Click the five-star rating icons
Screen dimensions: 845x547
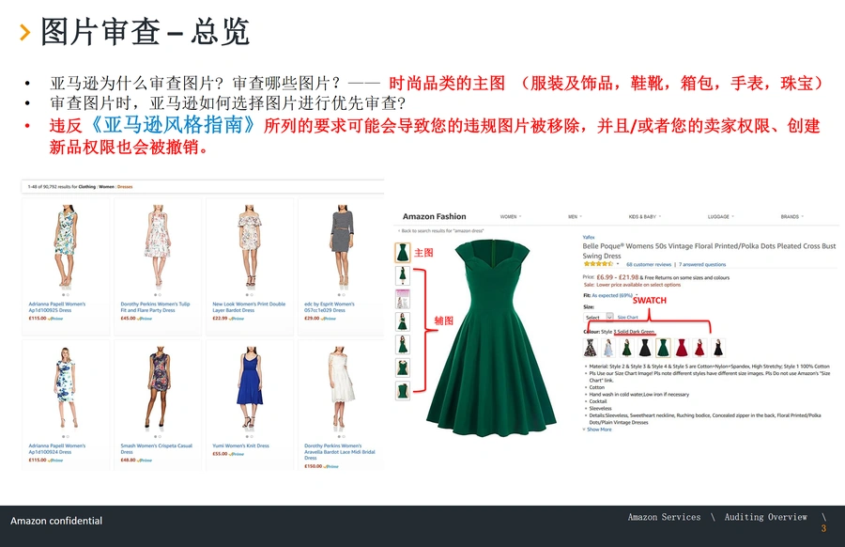coord(598,264)
